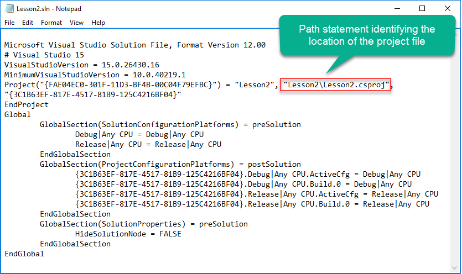Screen dimensions: 462x274
Task: Click the Notepad icon in title bar
Action: pyautogui.click(x=9, y=8)
